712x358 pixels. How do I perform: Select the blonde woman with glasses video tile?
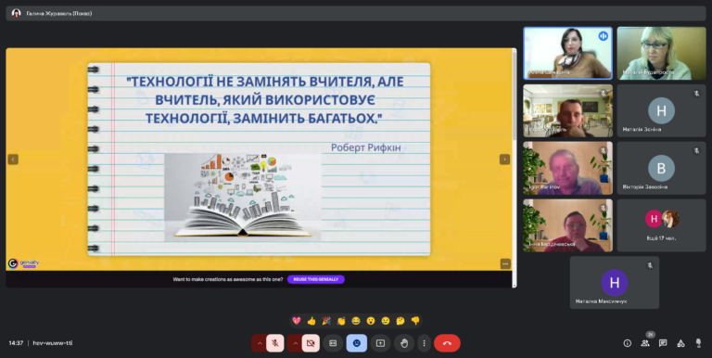[x=661, y=53]
